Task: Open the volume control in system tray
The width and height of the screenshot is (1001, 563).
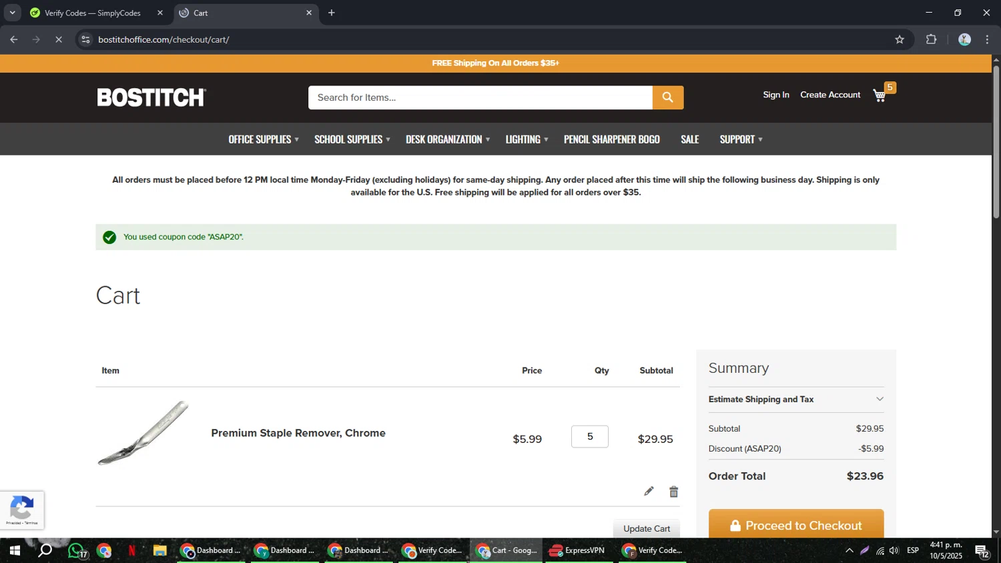Action: click(x=894, y=551)
